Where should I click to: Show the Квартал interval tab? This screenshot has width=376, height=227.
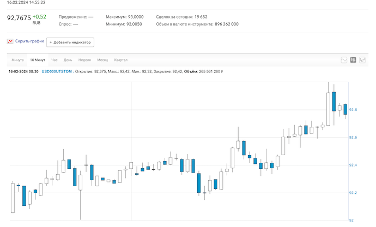[121, 59]
